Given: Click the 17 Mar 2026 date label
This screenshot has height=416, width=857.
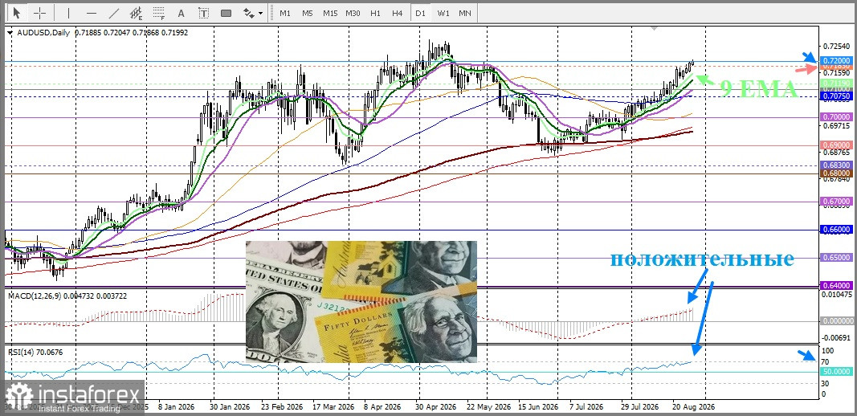Looking at the screenshot, I should (x=333, y=407).
